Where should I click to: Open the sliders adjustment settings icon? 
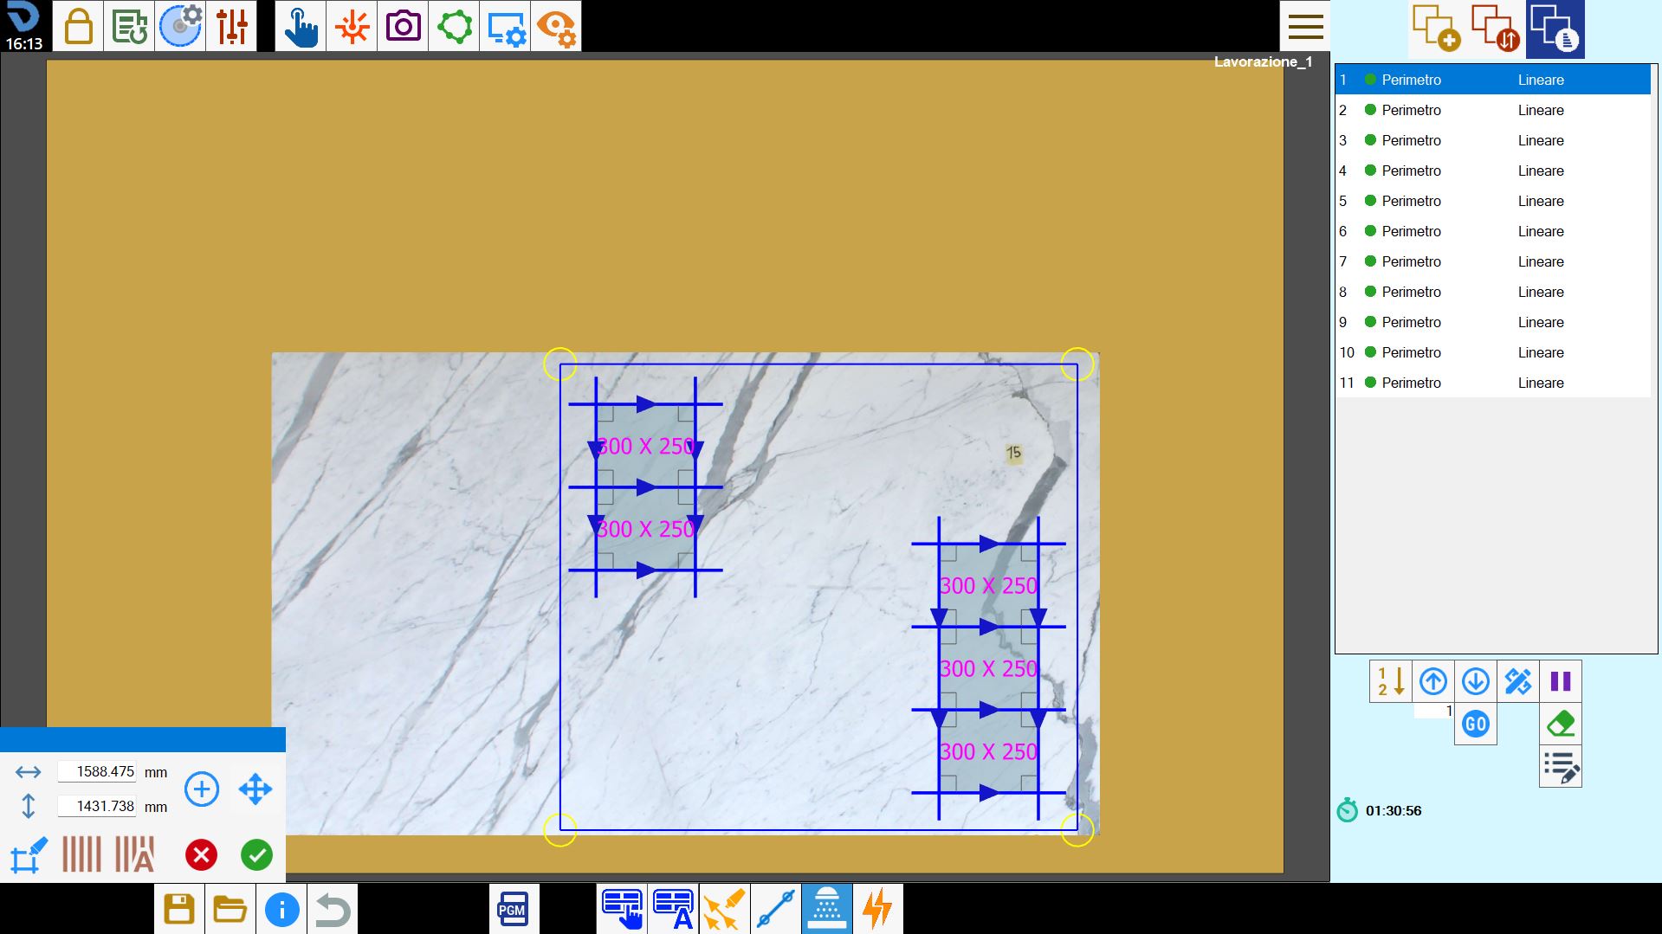coord(231,26)
